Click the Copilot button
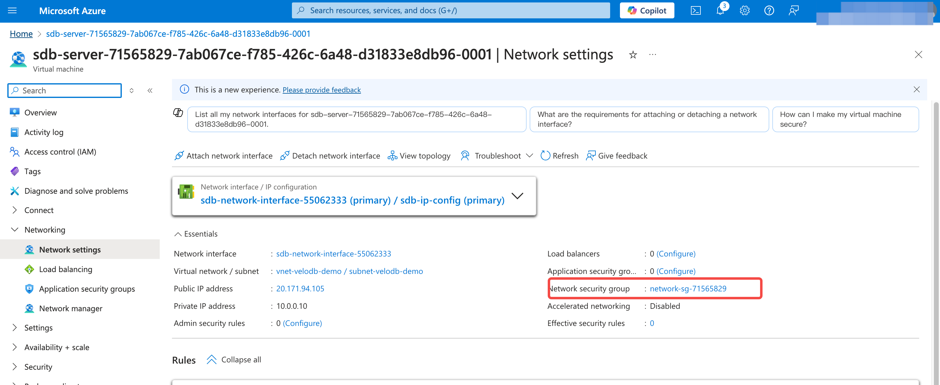940x385 pixels. [647, 11]
